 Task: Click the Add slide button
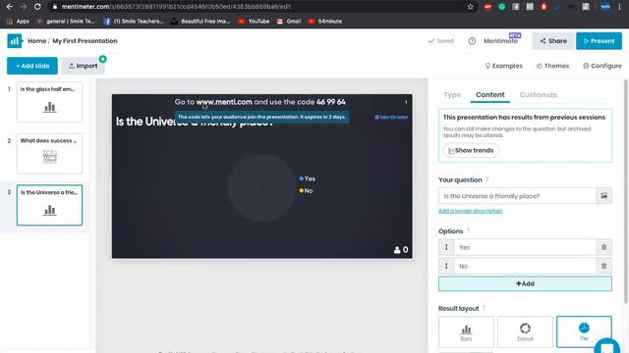tap(32, 66)
